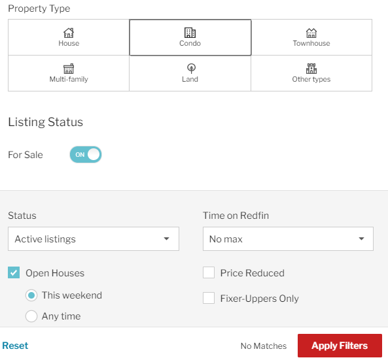Uncheck the Open Houses checkbox
This screenshot has height=360, width=388.
[x=14, y=272]
